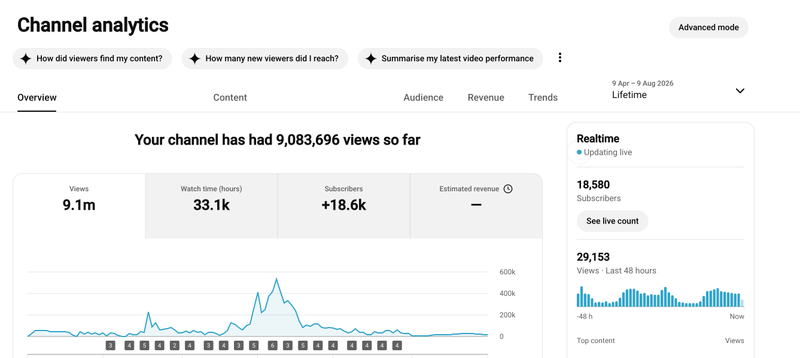Select the Views 9.1m metric card
This screenshot has height=358, width=800.
(x=79, y=206)
